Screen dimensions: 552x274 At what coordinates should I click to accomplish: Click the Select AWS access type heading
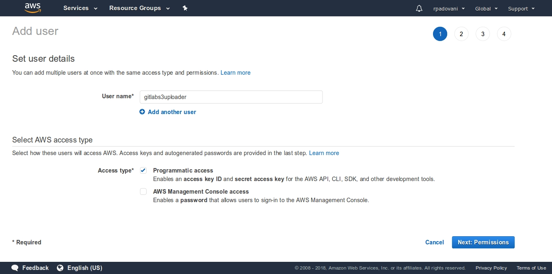click(x=52, y=140)
